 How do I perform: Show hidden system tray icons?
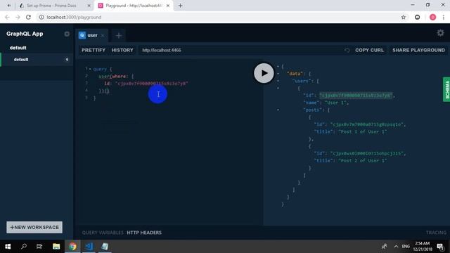(396, 247)
